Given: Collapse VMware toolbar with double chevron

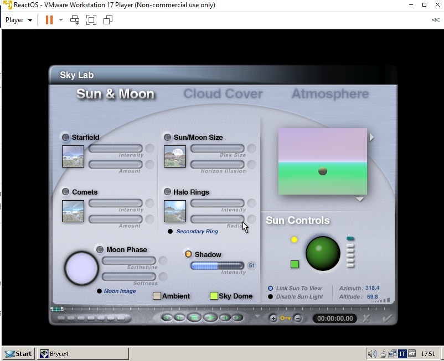Looking at the screenshot, I should (435, 20).
